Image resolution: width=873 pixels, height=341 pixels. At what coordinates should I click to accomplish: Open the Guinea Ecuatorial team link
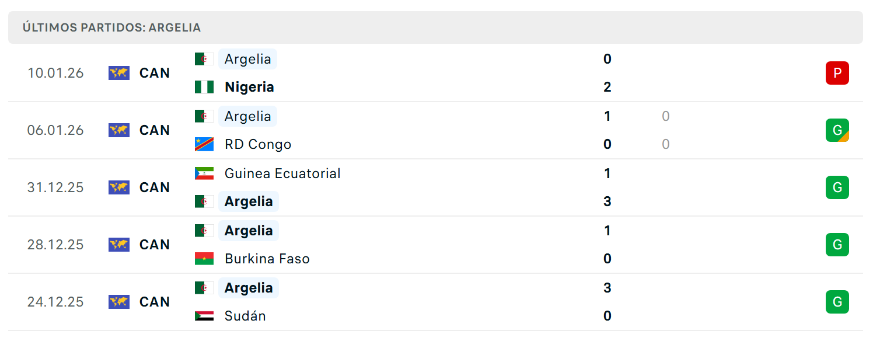[x=282, y=173]
